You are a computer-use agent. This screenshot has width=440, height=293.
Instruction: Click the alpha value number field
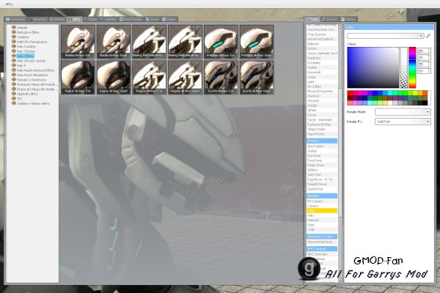pos(423,71)
